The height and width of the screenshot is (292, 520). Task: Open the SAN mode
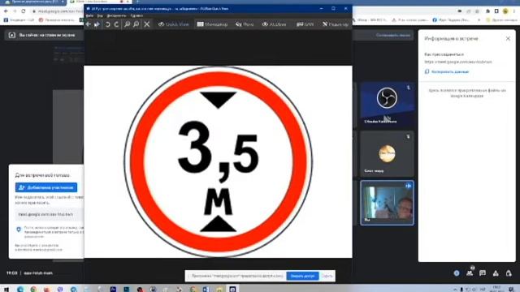click(305, 24)
